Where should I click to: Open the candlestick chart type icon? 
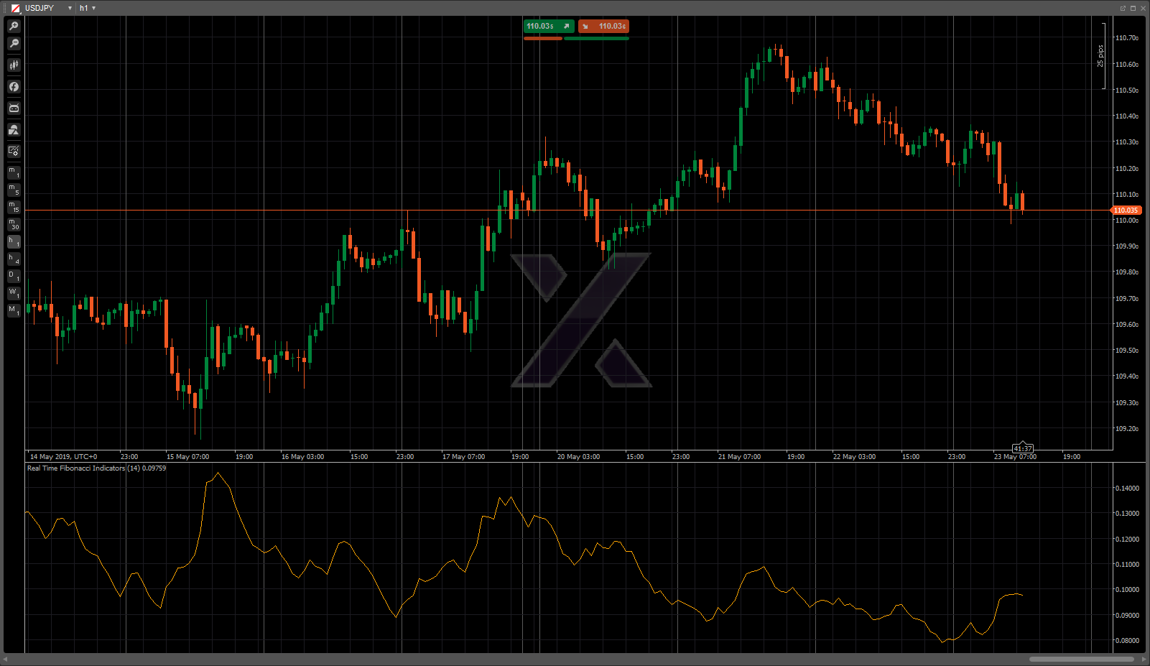14,65
